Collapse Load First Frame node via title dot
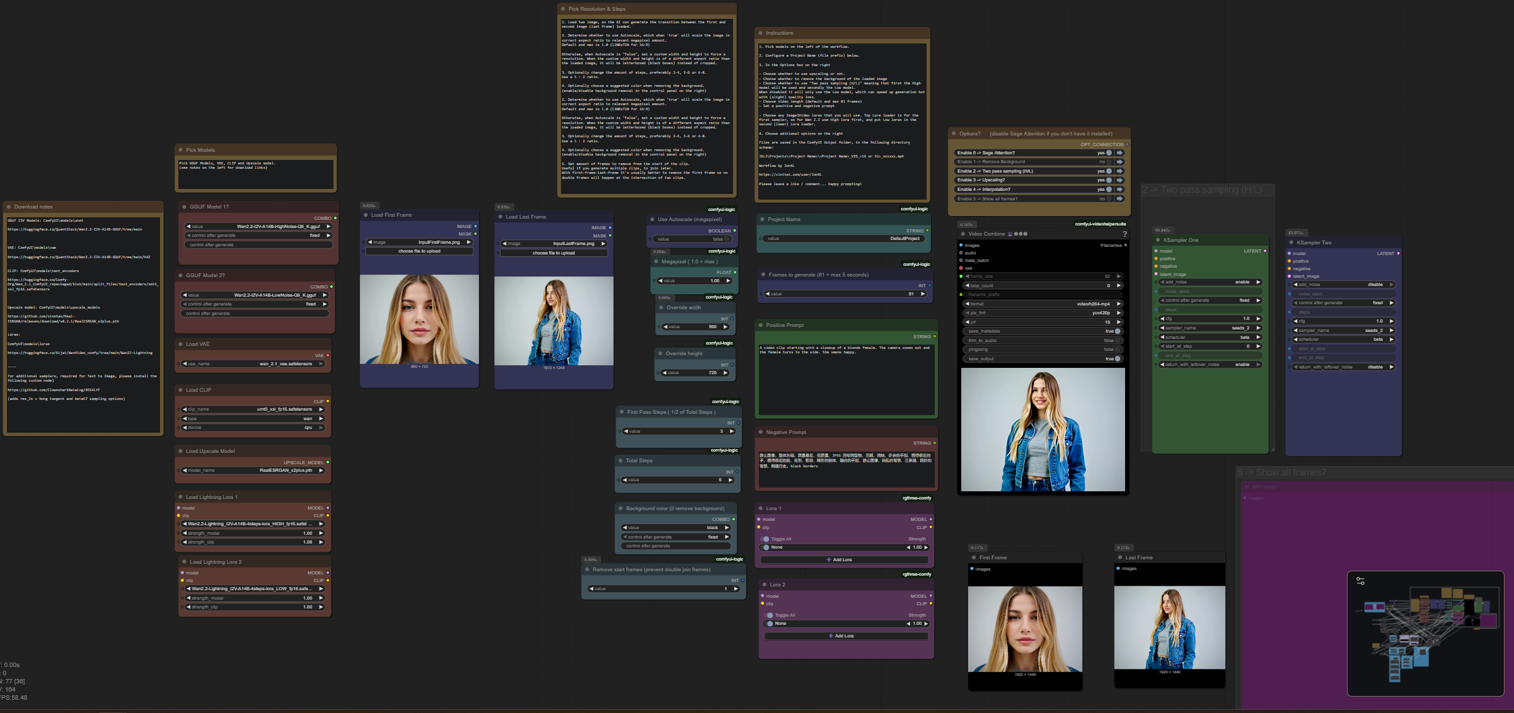 pos(366,215)
